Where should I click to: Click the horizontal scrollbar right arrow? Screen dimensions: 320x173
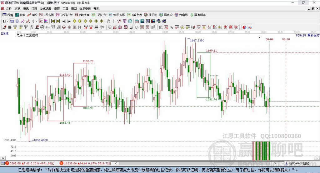pyautogui.click(x=275, y=163)
